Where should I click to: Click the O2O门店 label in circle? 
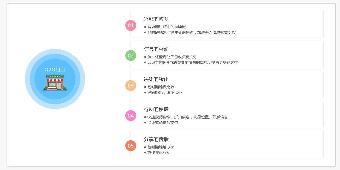click(x=55, y=70)
